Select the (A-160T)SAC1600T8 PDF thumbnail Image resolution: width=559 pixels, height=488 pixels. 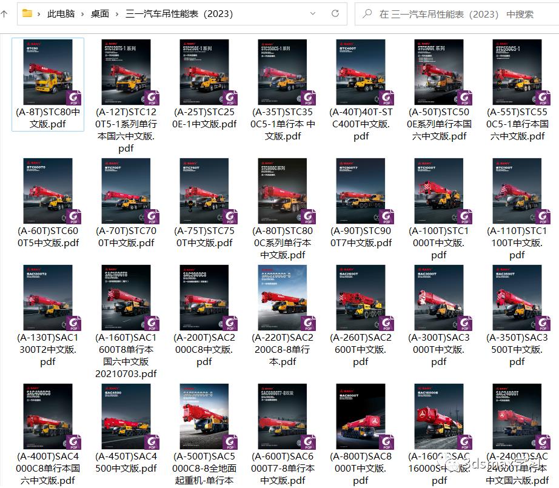tap(126, 297)
